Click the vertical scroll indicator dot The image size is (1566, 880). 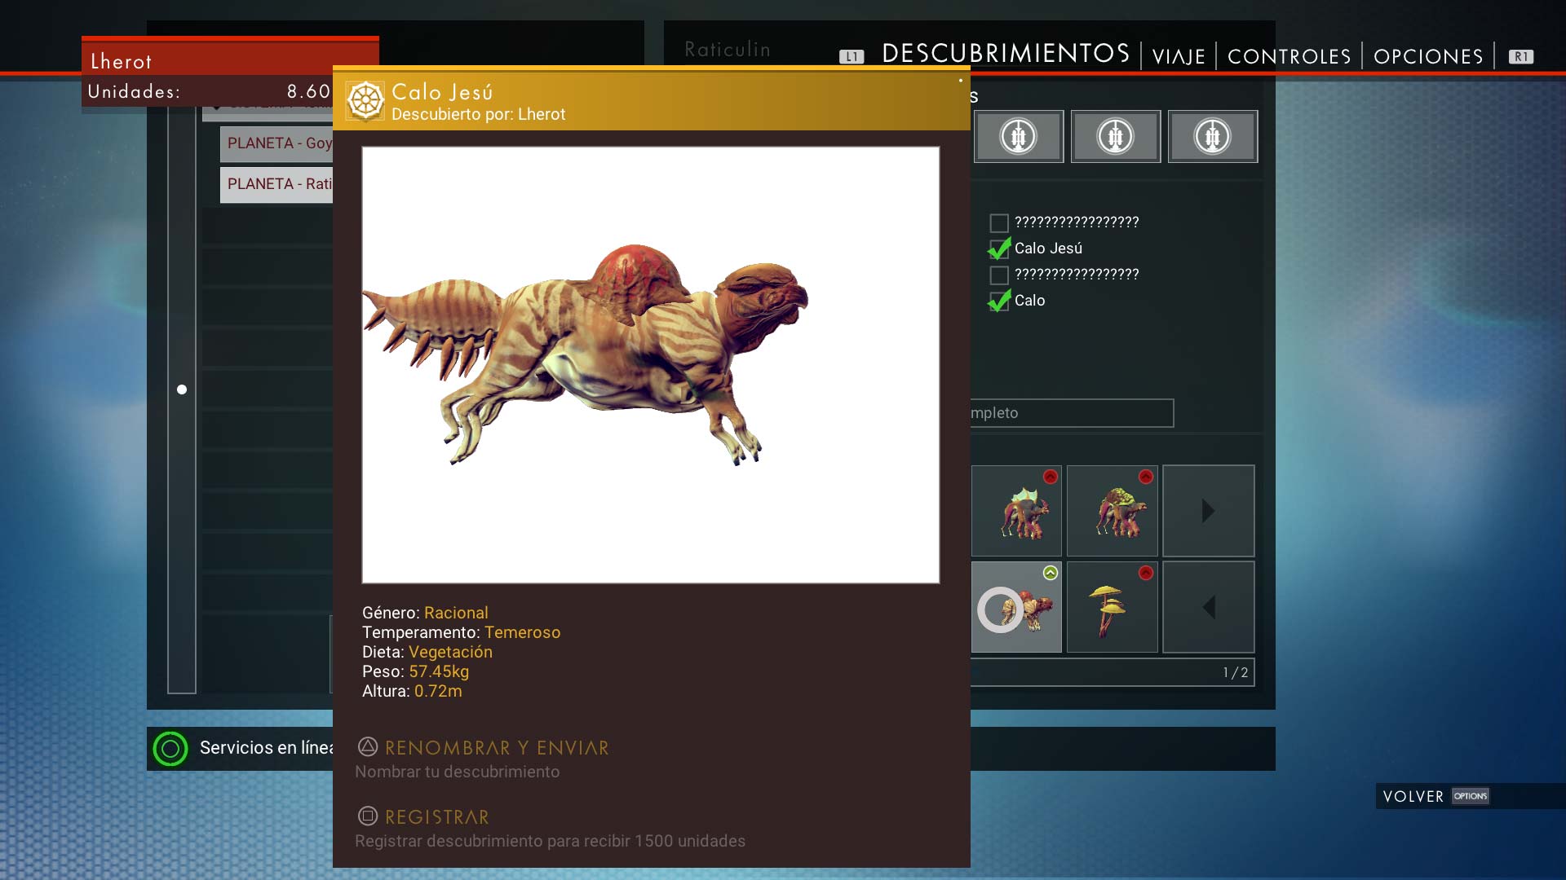(x=182, y=389)
